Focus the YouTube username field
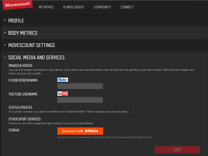208x156 pixels. coord(80,100)
